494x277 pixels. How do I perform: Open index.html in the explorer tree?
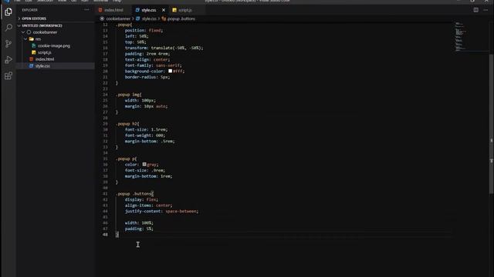[45, 59]
